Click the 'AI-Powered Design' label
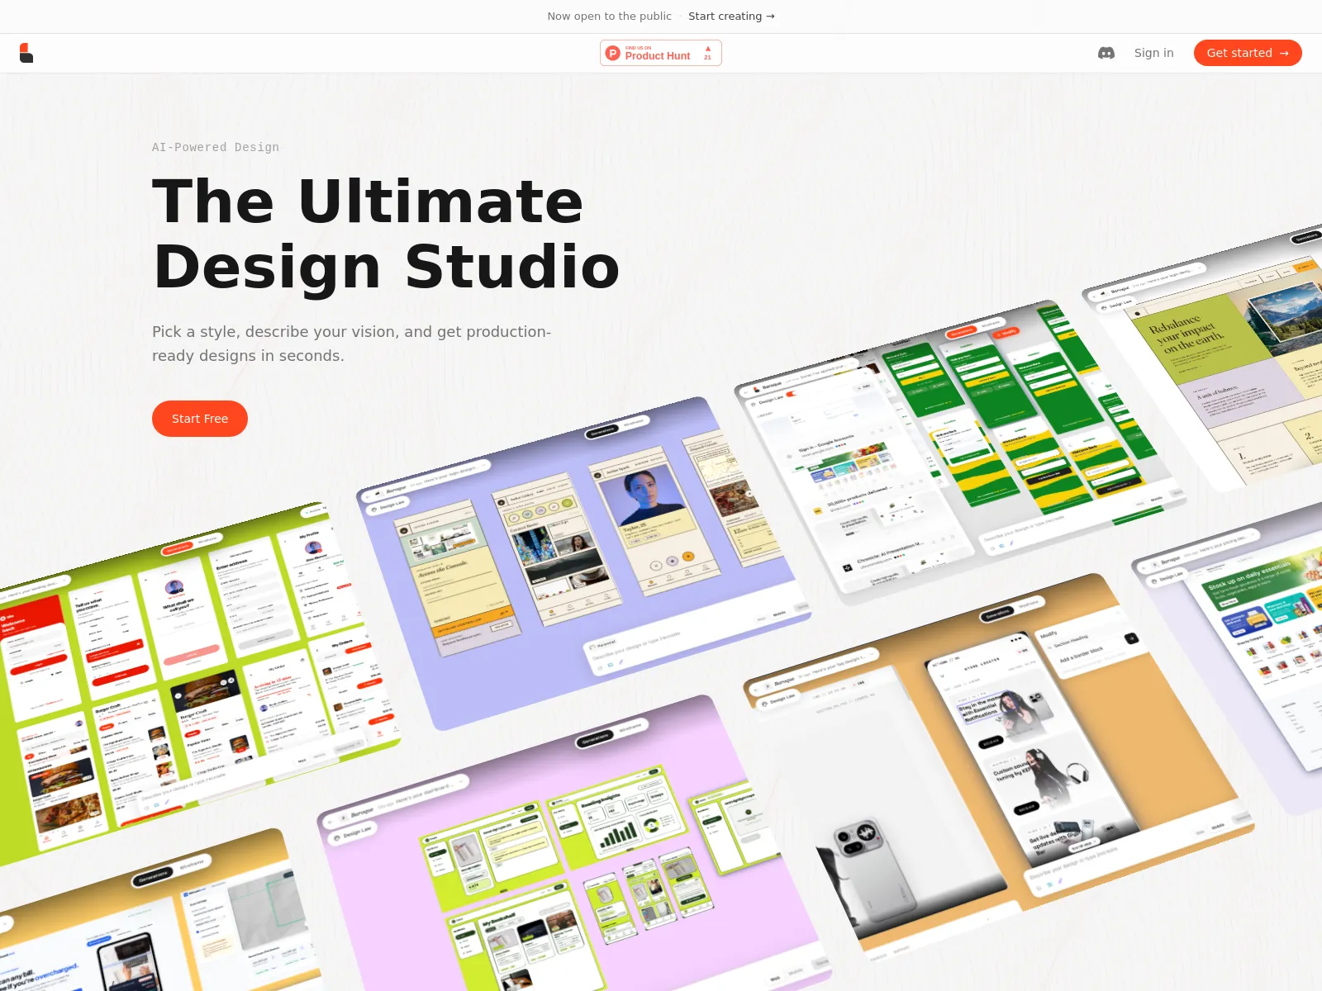Viewport: 1322px width, 991px height. (216, 147)
